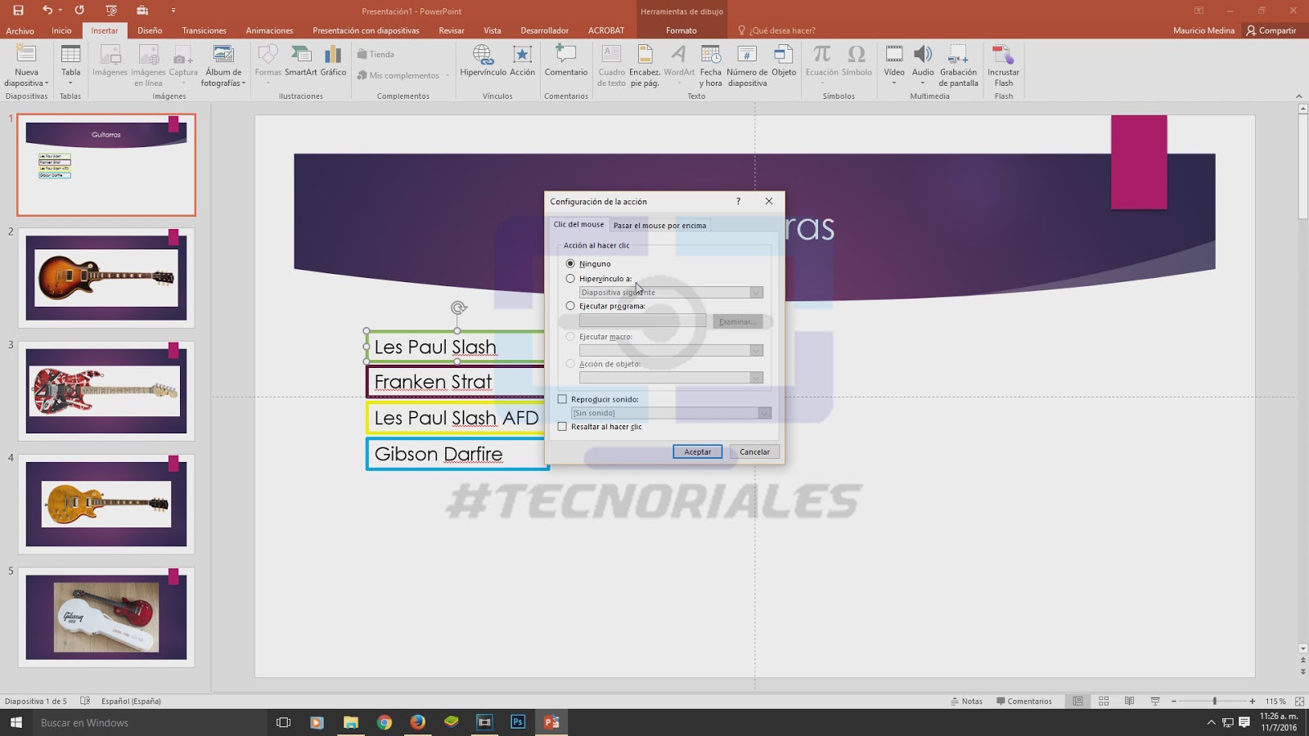This screenshot has height=736, width=1309.
Task: Open the Acción tool in Vínculos group
Action: tap(521, 64)
